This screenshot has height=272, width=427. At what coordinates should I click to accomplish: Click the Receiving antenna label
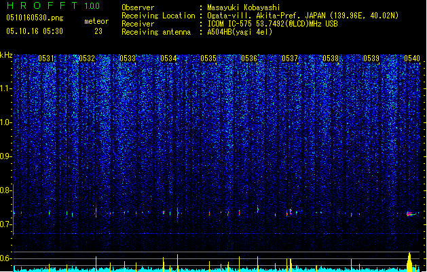[x=156, y=32]
